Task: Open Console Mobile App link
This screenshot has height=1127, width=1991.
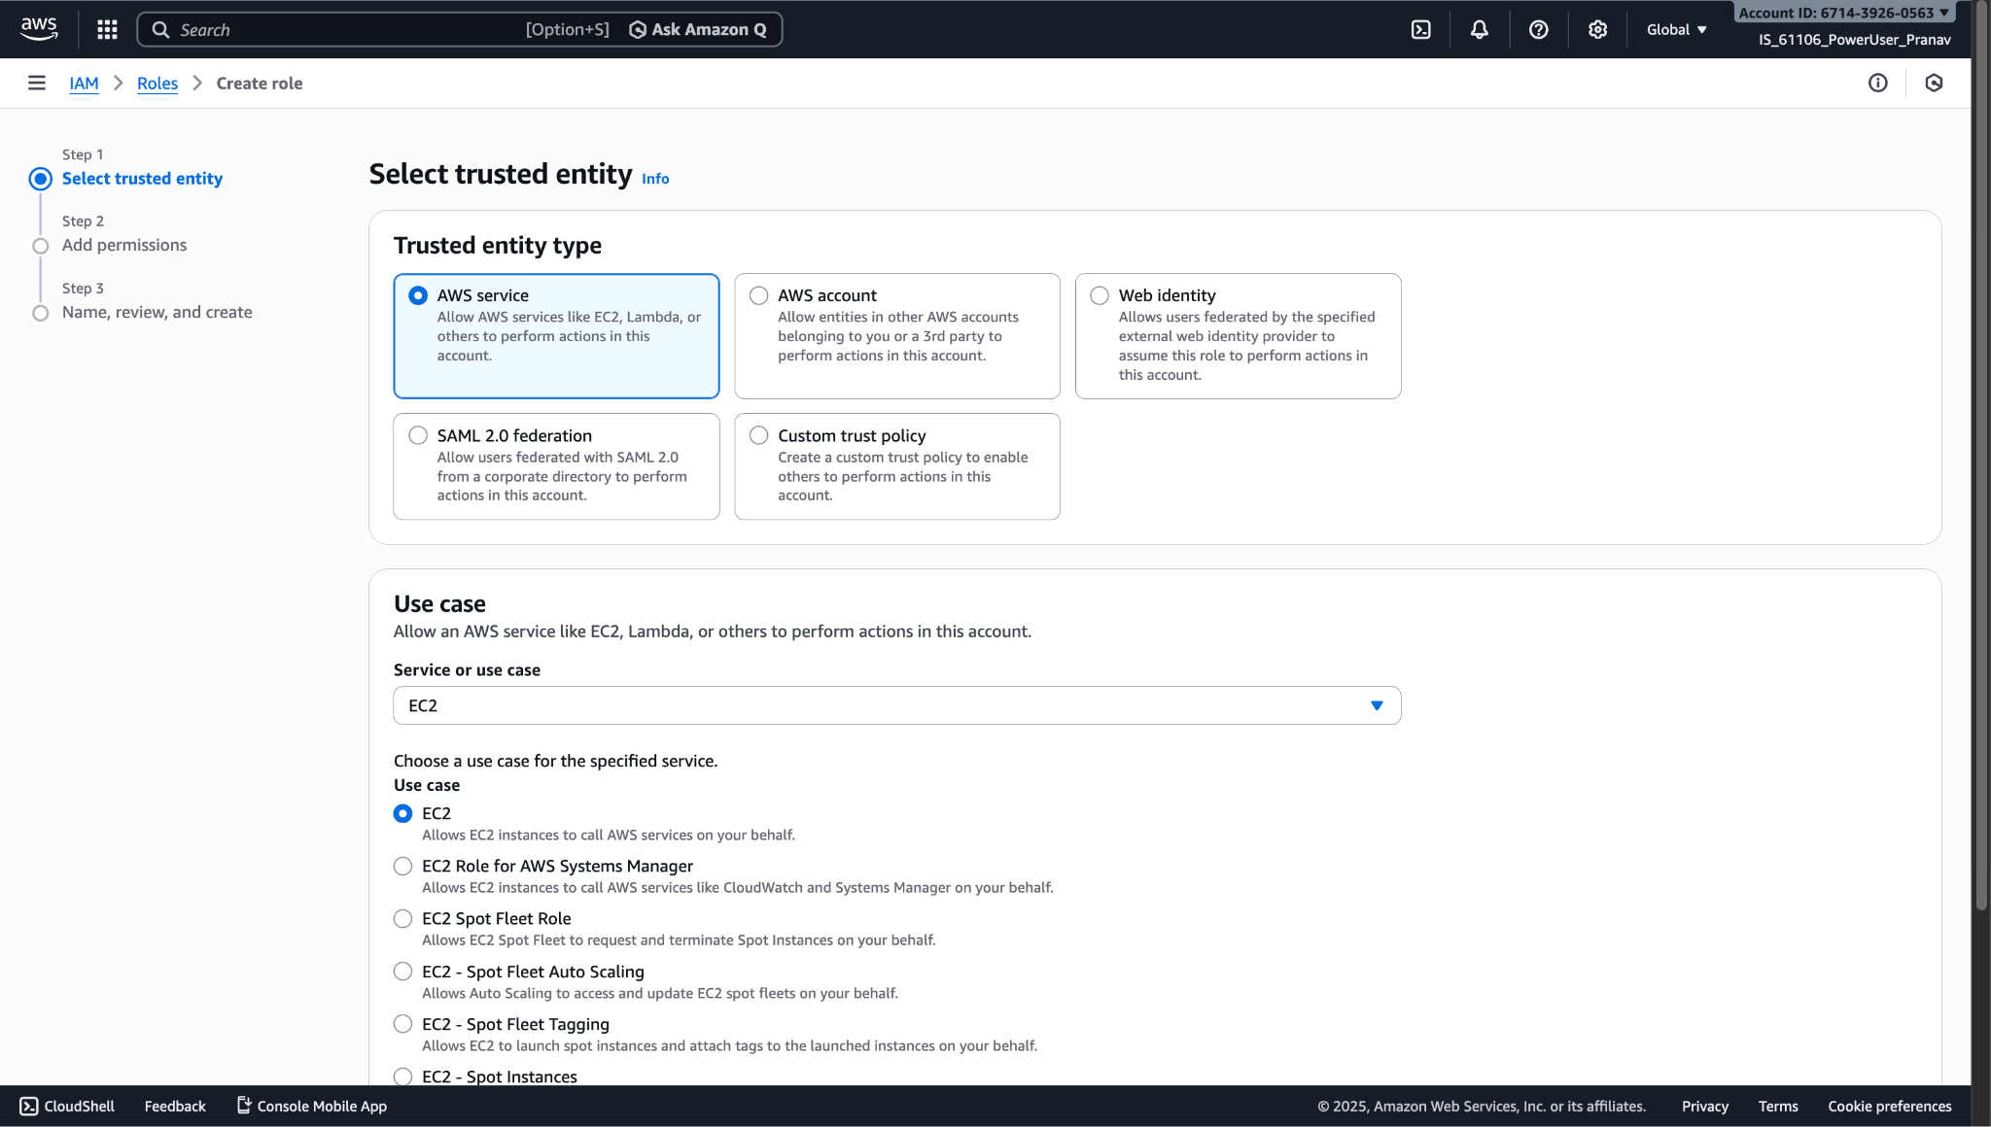Action: (312, 1107)
